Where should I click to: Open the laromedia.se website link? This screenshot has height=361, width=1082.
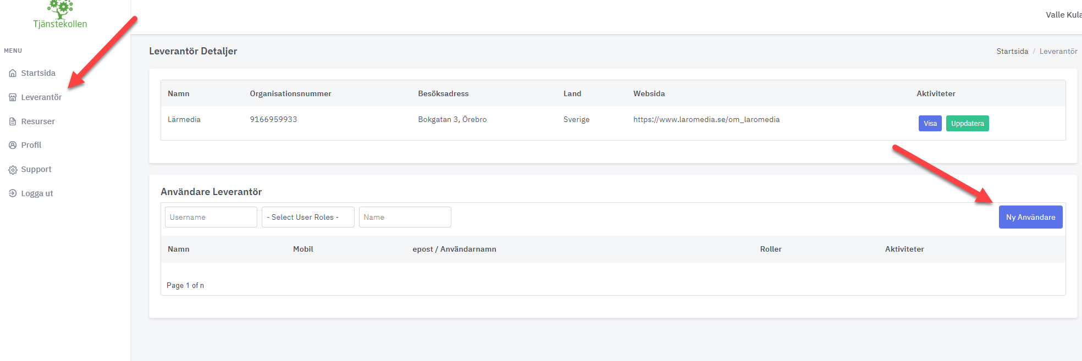[706, 119]
